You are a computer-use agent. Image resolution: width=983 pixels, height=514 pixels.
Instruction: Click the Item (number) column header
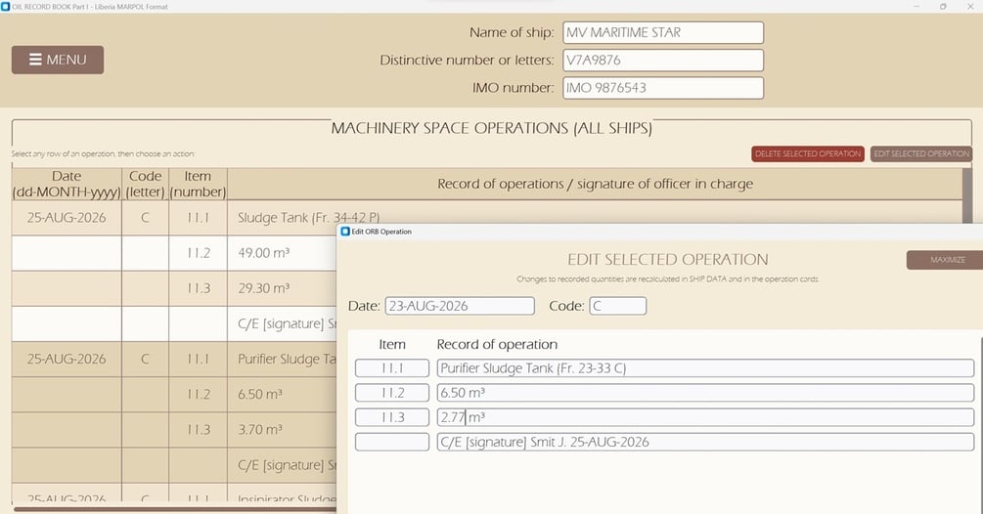[x=198, y=184]
